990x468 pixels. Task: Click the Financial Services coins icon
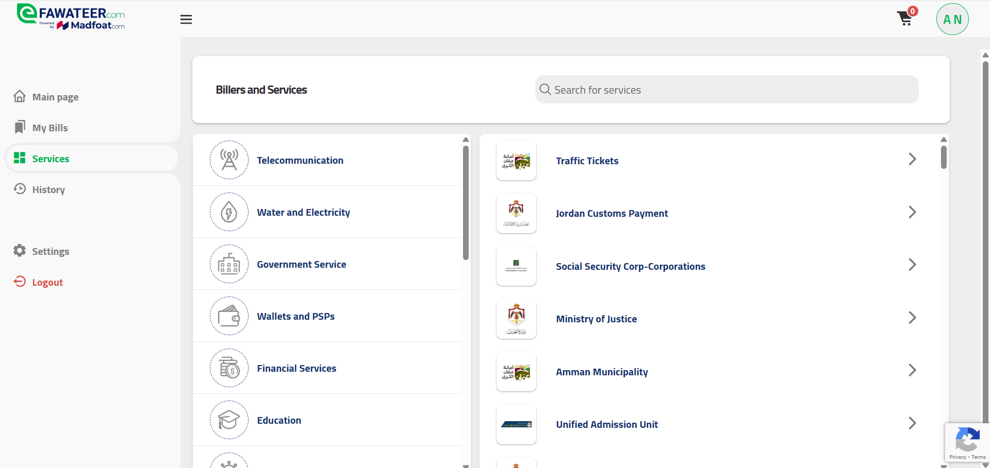click(229, 368)
